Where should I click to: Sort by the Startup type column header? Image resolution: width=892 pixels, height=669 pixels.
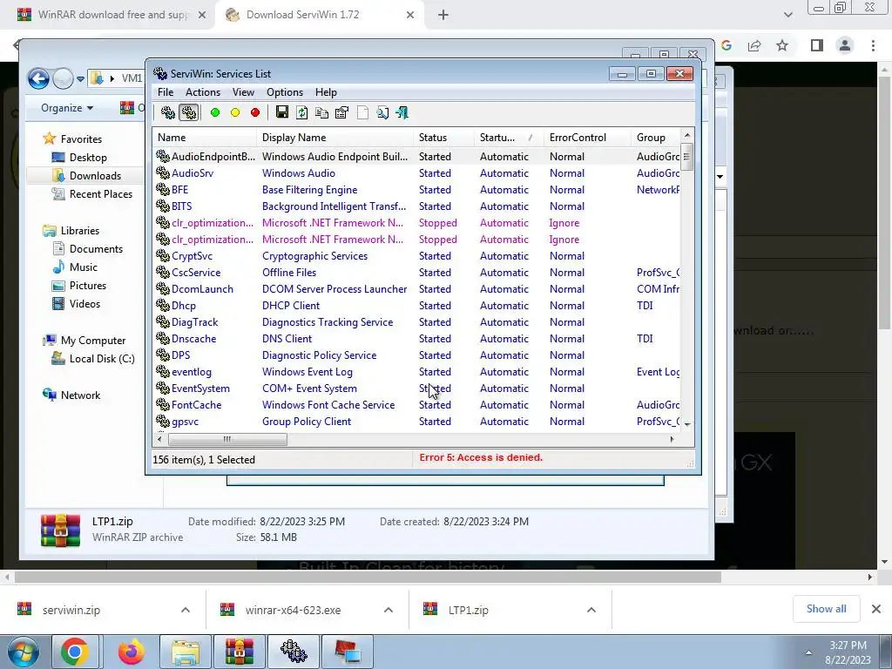[x=509, y=138]
